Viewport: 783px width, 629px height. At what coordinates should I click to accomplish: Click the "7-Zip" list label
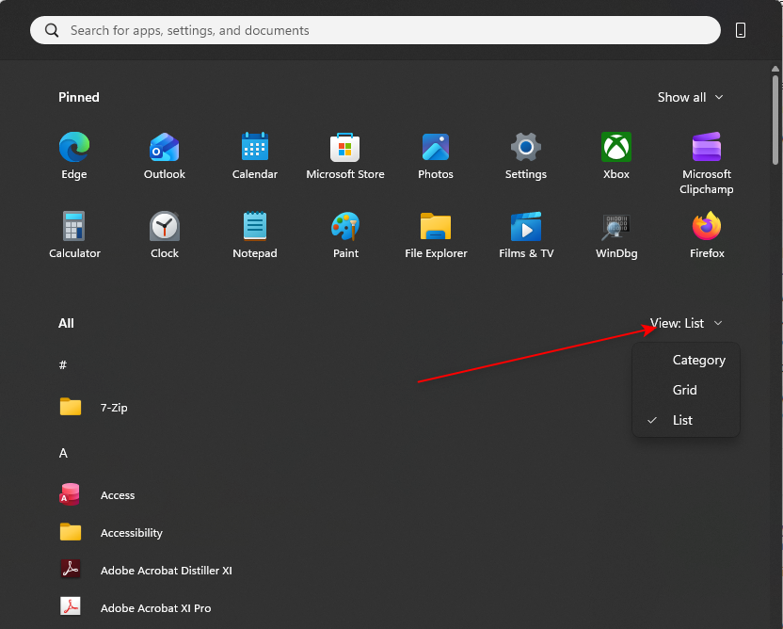tap(114, 407)
